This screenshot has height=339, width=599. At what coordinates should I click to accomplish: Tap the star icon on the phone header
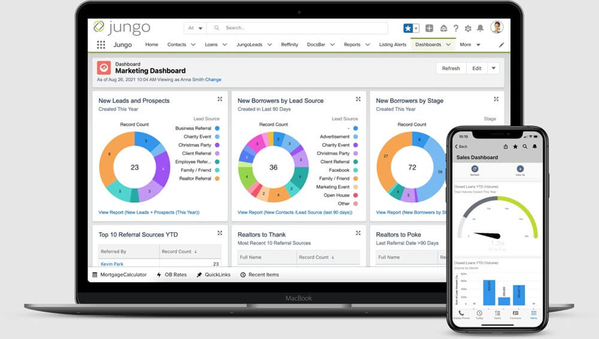tap(515, 146)
